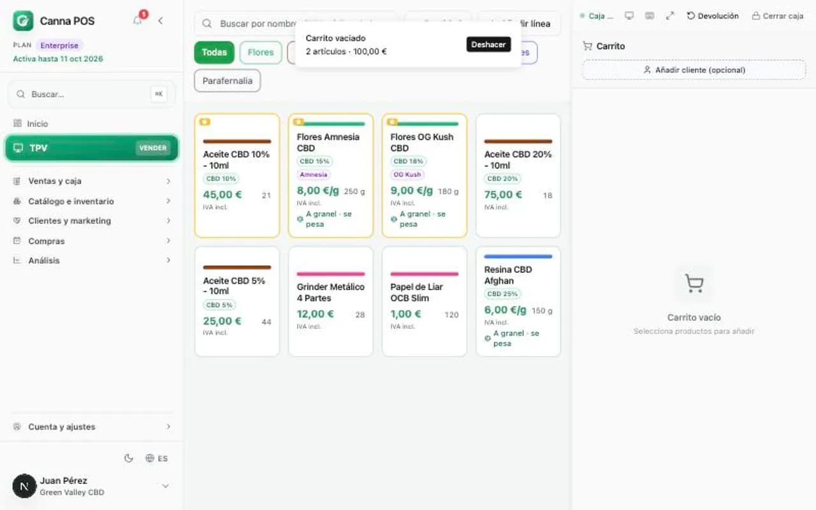Click Añadir cliente (opcional)
816x510 pixels.
pos(694,70)
